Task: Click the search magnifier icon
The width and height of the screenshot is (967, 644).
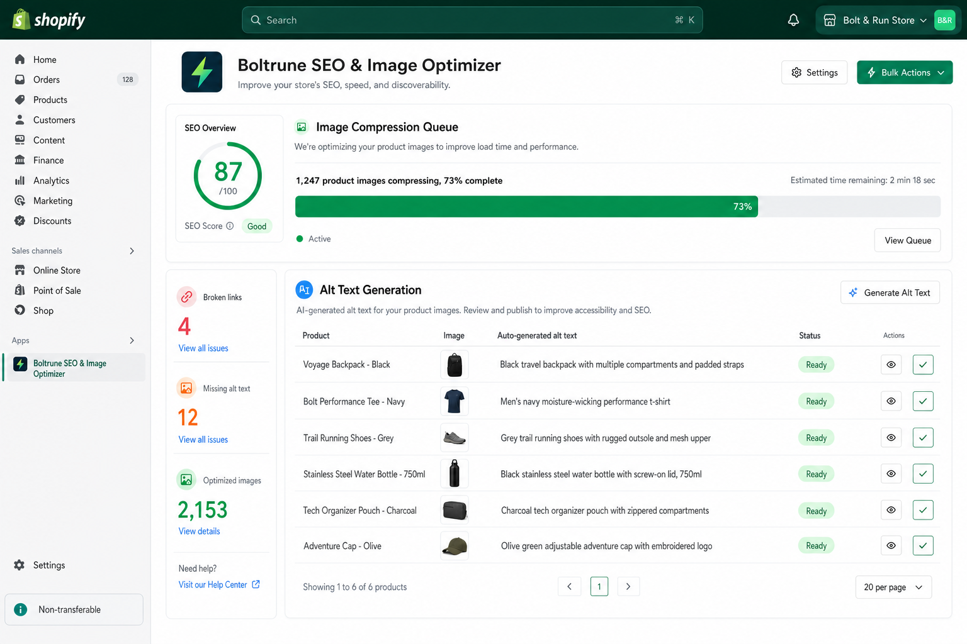Action: tap(256, 20)
